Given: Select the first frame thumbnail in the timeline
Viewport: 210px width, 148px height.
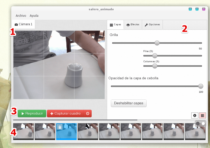Looking at the screenshot, I should 23,131.
